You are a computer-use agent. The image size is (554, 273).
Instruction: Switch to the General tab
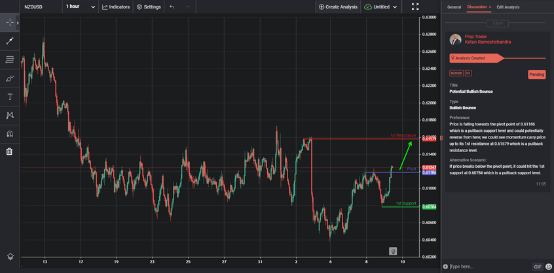(x=454, y=7)
